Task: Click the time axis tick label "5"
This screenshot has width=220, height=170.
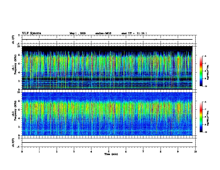Action: (x=109, y=152)
